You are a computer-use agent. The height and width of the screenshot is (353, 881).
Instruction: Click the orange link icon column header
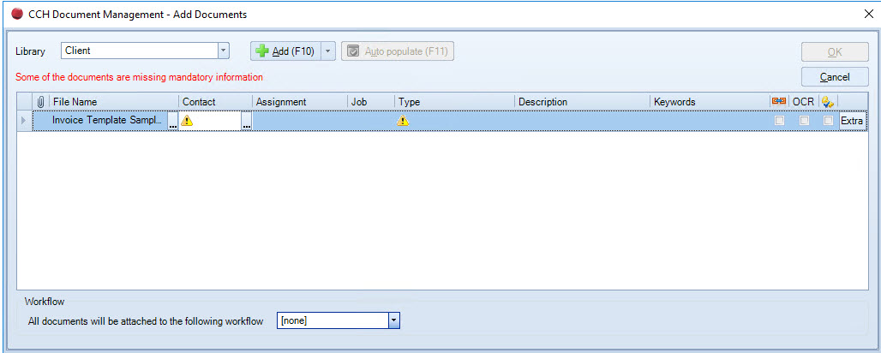pyautogui.click(x=779, y=102)
